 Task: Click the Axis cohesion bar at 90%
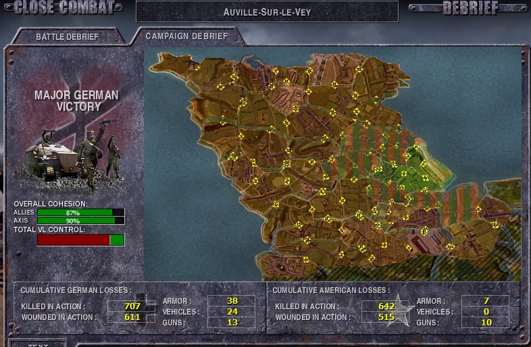pyautogui.click(x=80, y=221)
